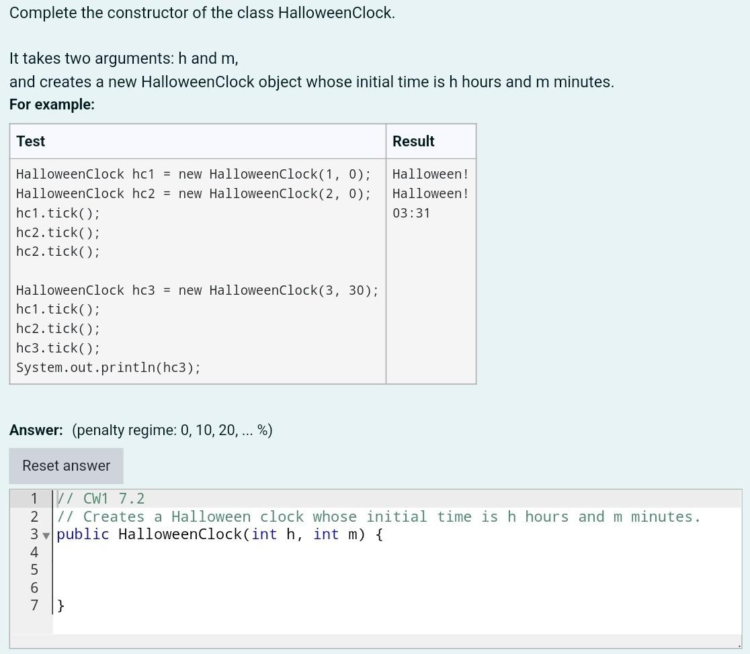The width and height of the screenshot is (750, 654).
Task: Select the closing brace on line 7
Action: point(60,605)
